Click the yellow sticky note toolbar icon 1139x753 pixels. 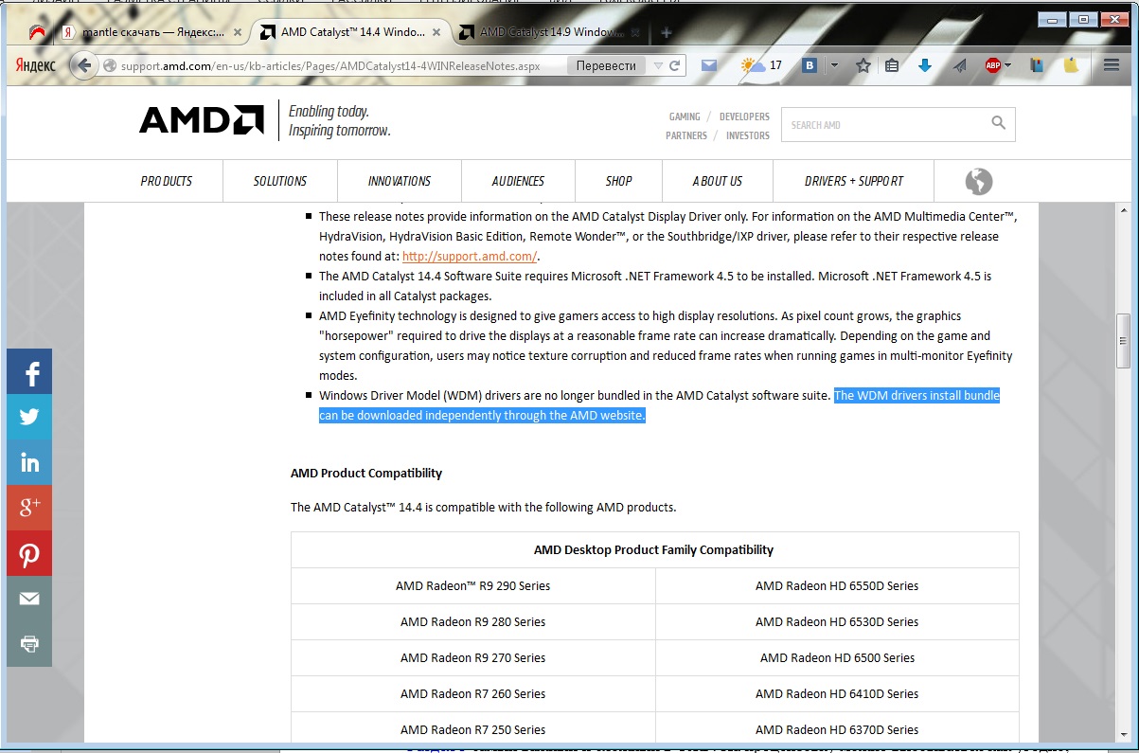tap(1072, 65)
